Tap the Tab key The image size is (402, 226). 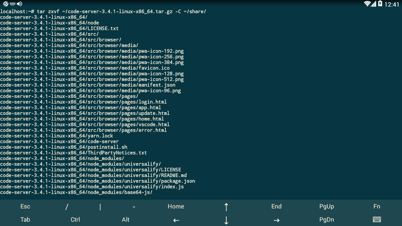pyautogui.click(x=25, y=219)
